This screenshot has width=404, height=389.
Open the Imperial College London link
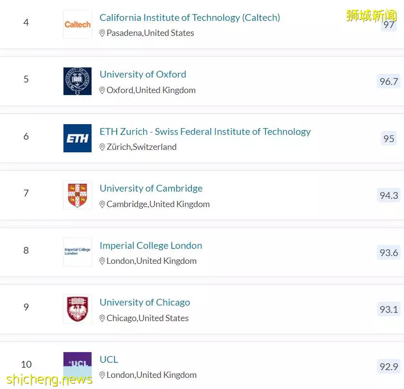pyautogui.click(x=151, y=245)
